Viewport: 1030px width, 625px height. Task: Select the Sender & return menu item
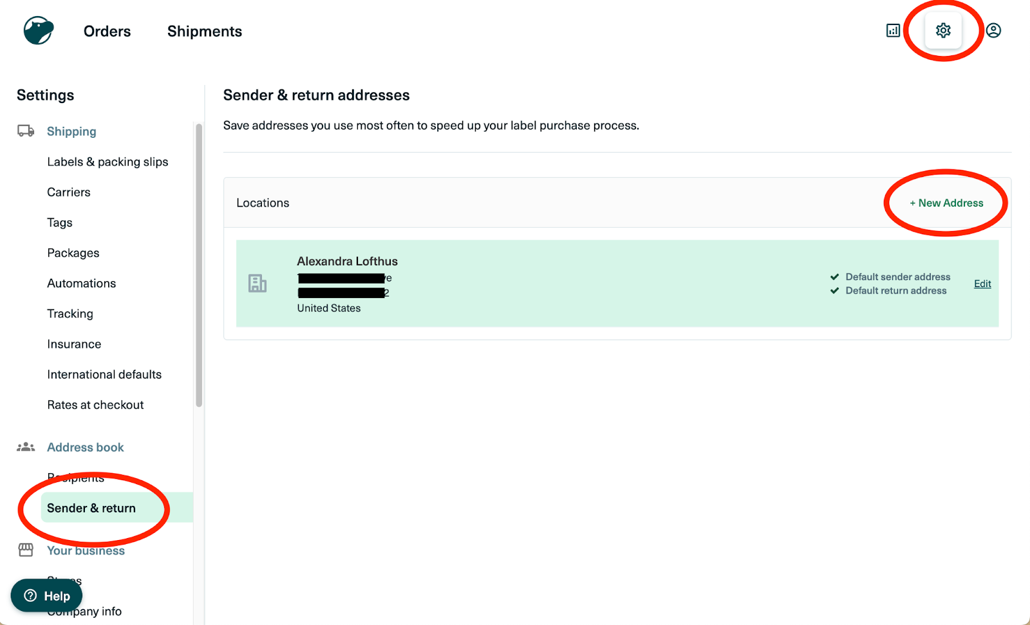(91, 508)
